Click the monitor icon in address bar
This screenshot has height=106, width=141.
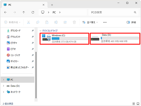43,12
